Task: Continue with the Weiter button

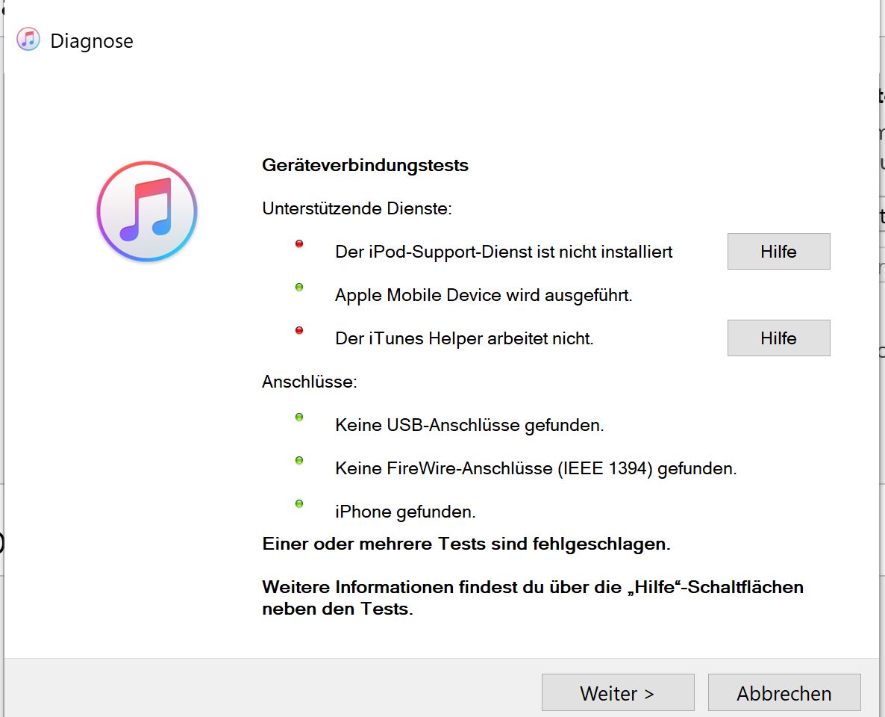Action: coord(617,692)
